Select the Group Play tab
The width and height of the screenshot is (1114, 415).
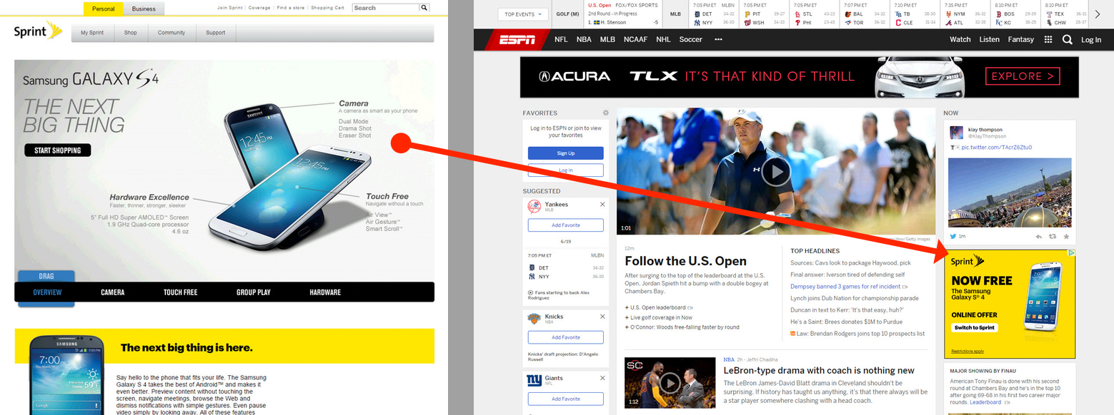pos(254,292)
